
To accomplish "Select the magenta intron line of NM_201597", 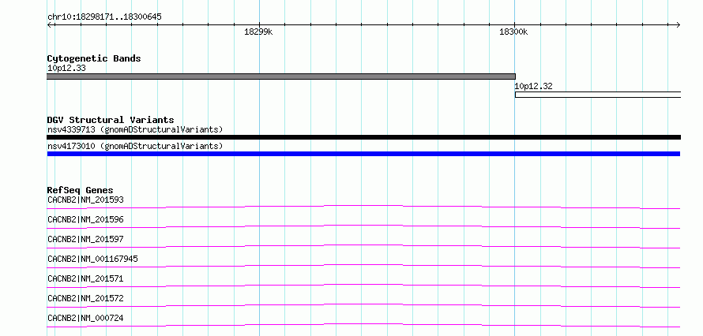I will [364, 245].
